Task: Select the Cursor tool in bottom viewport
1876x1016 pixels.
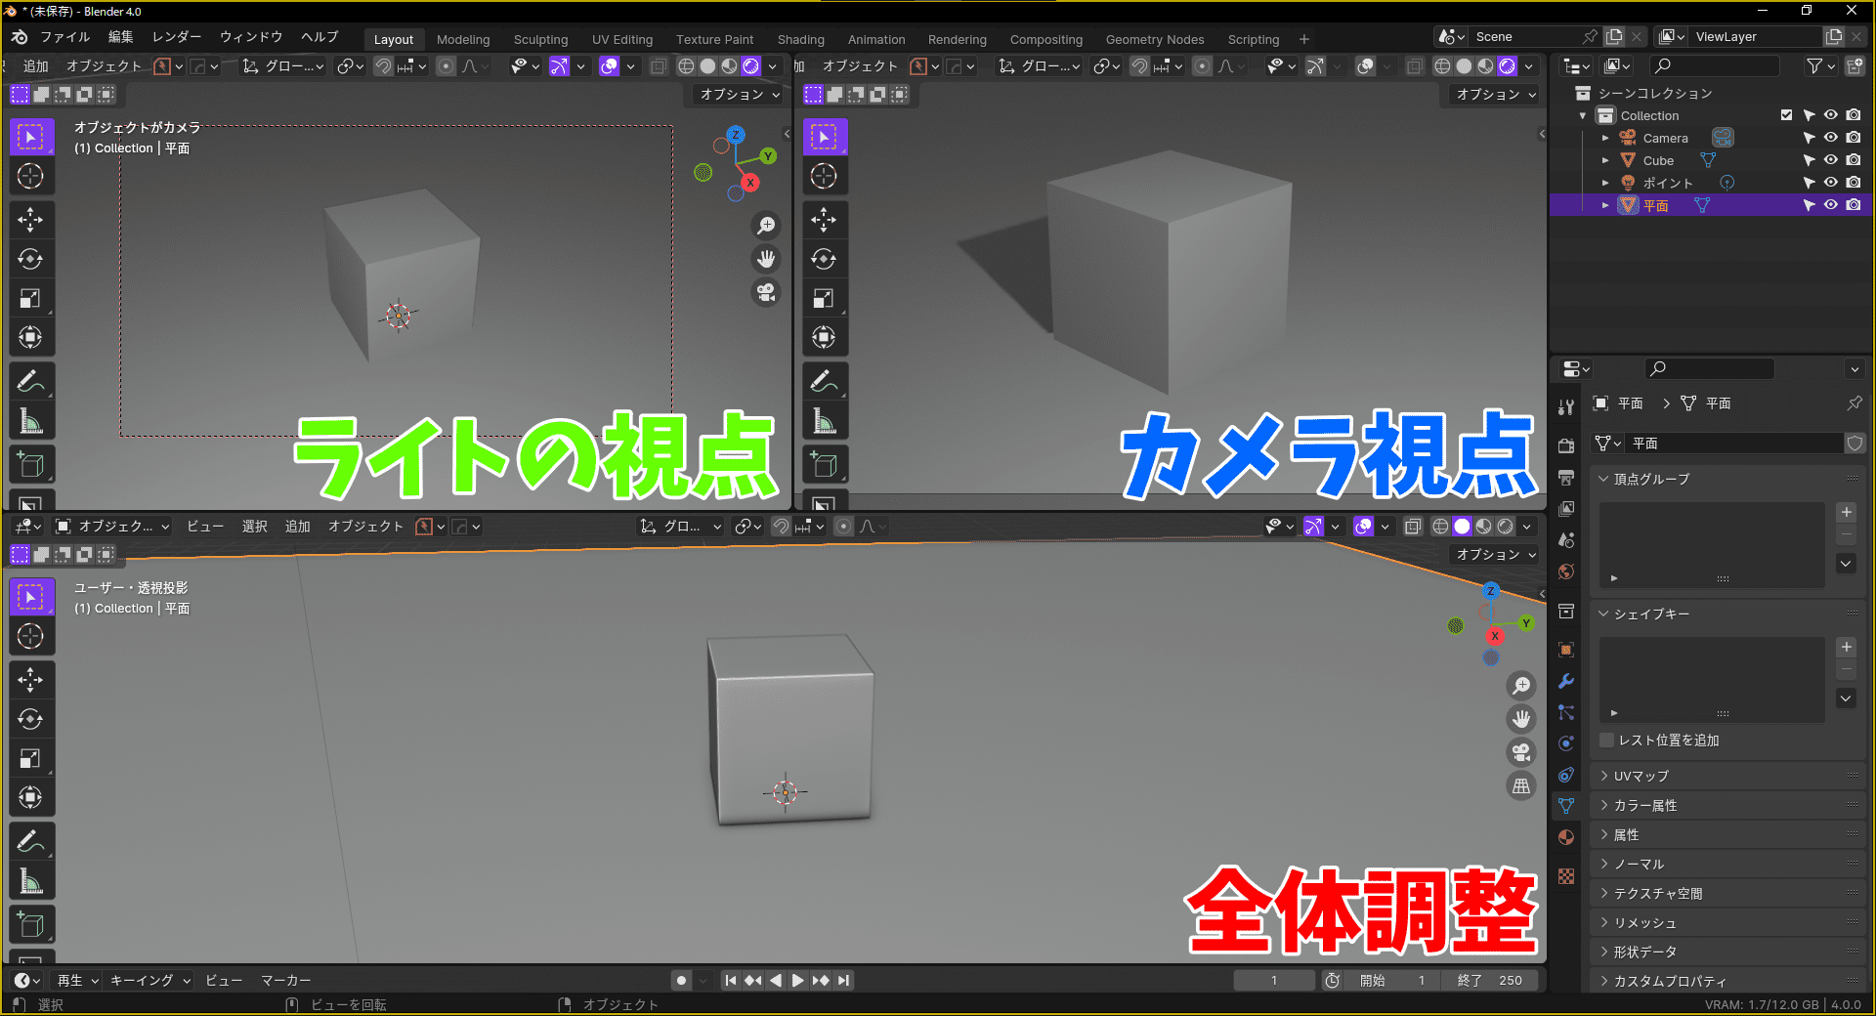Action: coord(30,636)
